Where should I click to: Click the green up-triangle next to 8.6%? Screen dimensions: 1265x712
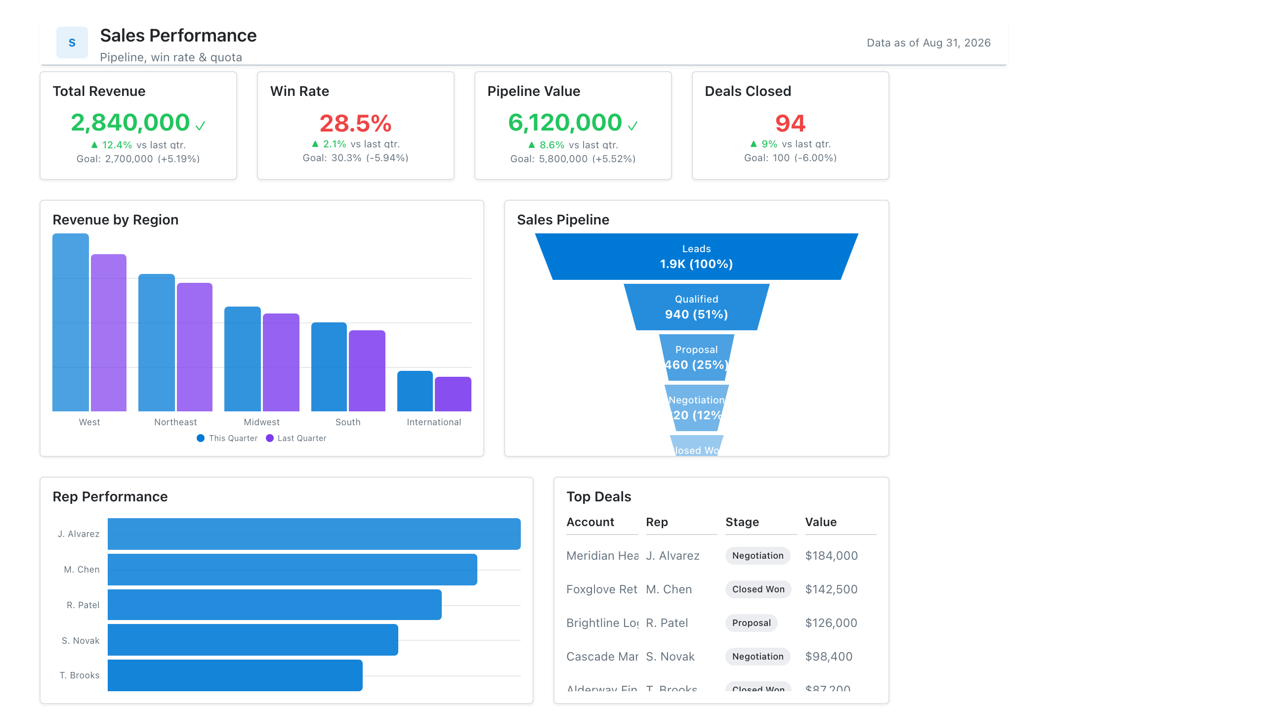[532, 145]
